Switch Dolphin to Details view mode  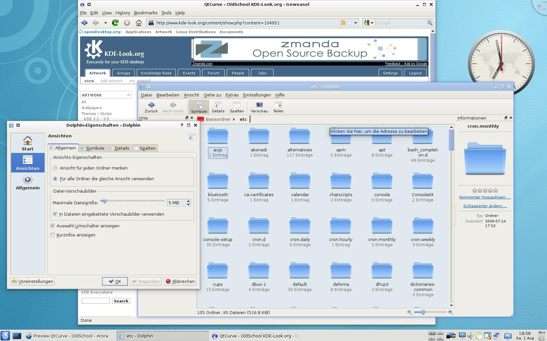(218, 107)
